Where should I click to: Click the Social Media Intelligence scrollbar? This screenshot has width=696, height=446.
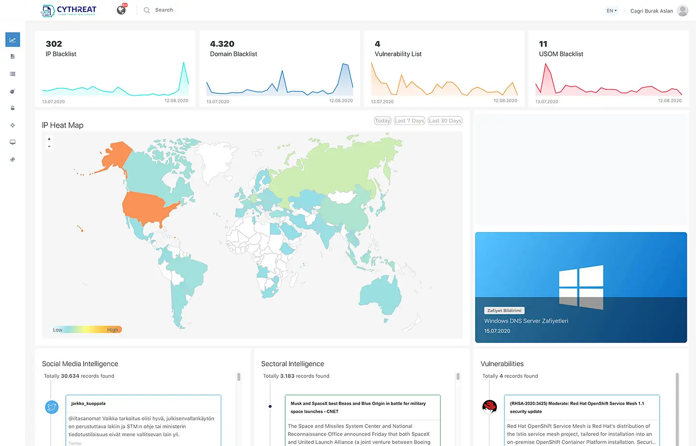point(239,377)
